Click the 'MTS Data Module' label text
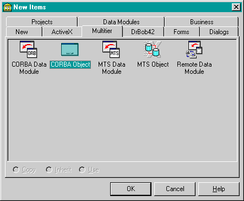 112,68
